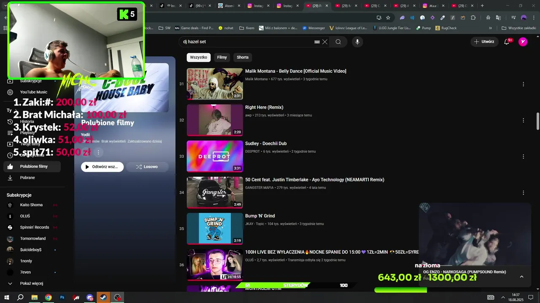The width and height of the screenshot is (540, 303).
Task: Open Kaito Shoma subscription channel
Action: [x=32, y=205]
